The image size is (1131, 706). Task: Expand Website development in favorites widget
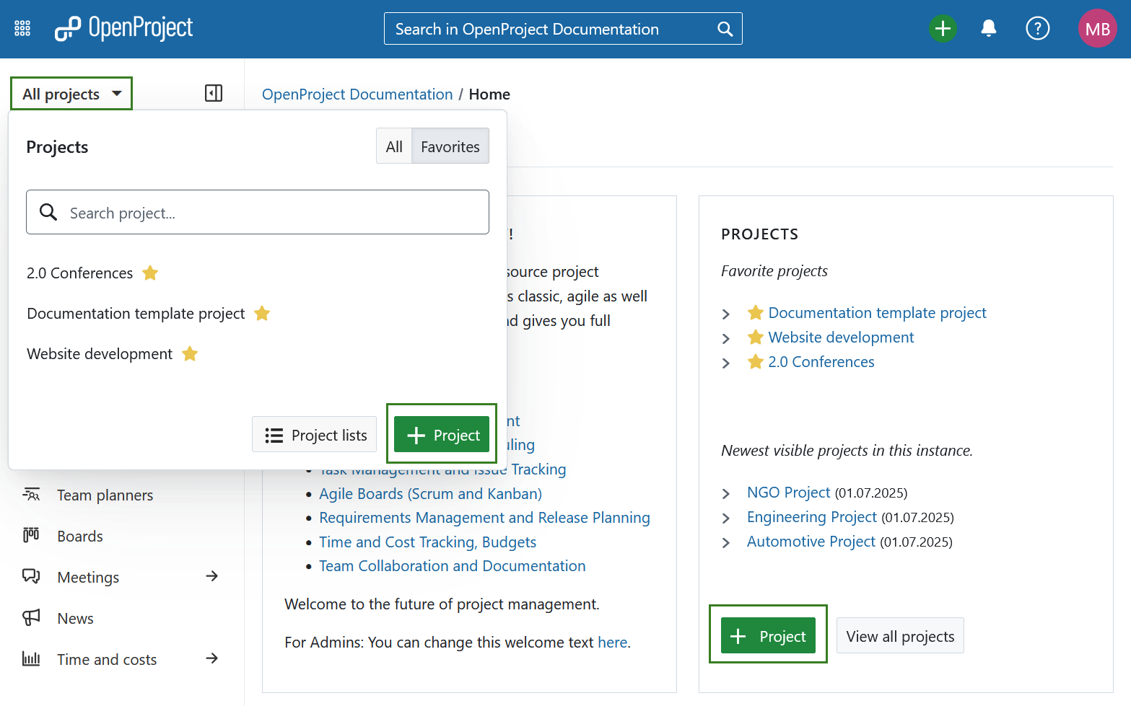[x=726, y=338]
